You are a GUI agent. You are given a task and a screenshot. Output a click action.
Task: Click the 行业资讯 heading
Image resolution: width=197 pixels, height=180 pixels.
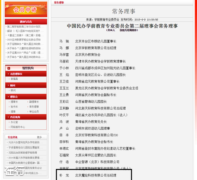click(13, 137)
